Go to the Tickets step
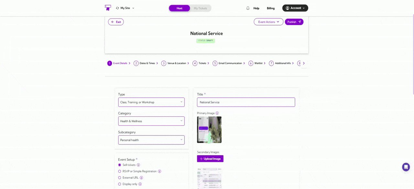 click(202, 63)
